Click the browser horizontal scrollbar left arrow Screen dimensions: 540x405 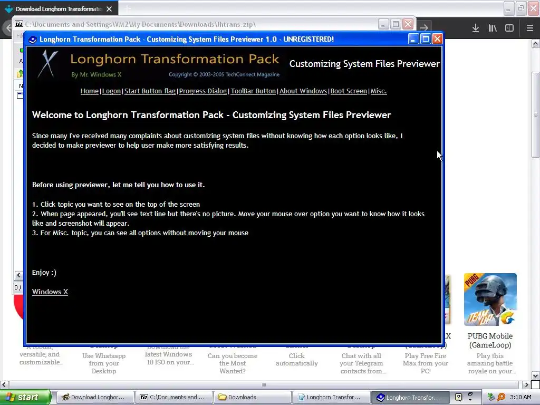click(4, 384)
